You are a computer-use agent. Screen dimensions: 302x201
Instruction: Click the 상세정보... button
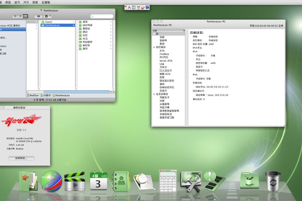coord(21,158)
